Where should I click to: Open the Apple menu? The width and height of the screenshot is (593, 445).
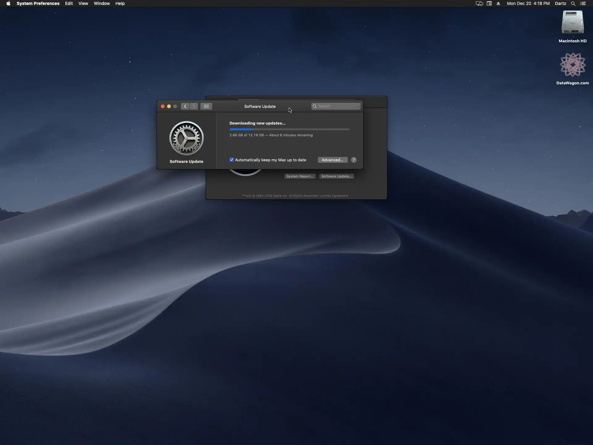pyautogui.click(x=8, y=3)
